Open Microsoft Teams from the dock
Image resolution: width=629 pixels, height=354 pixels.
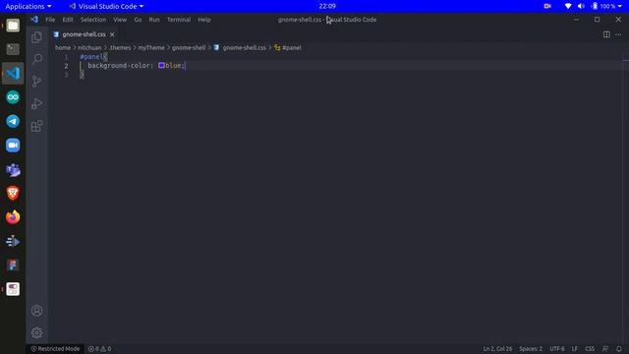[13, 169]
